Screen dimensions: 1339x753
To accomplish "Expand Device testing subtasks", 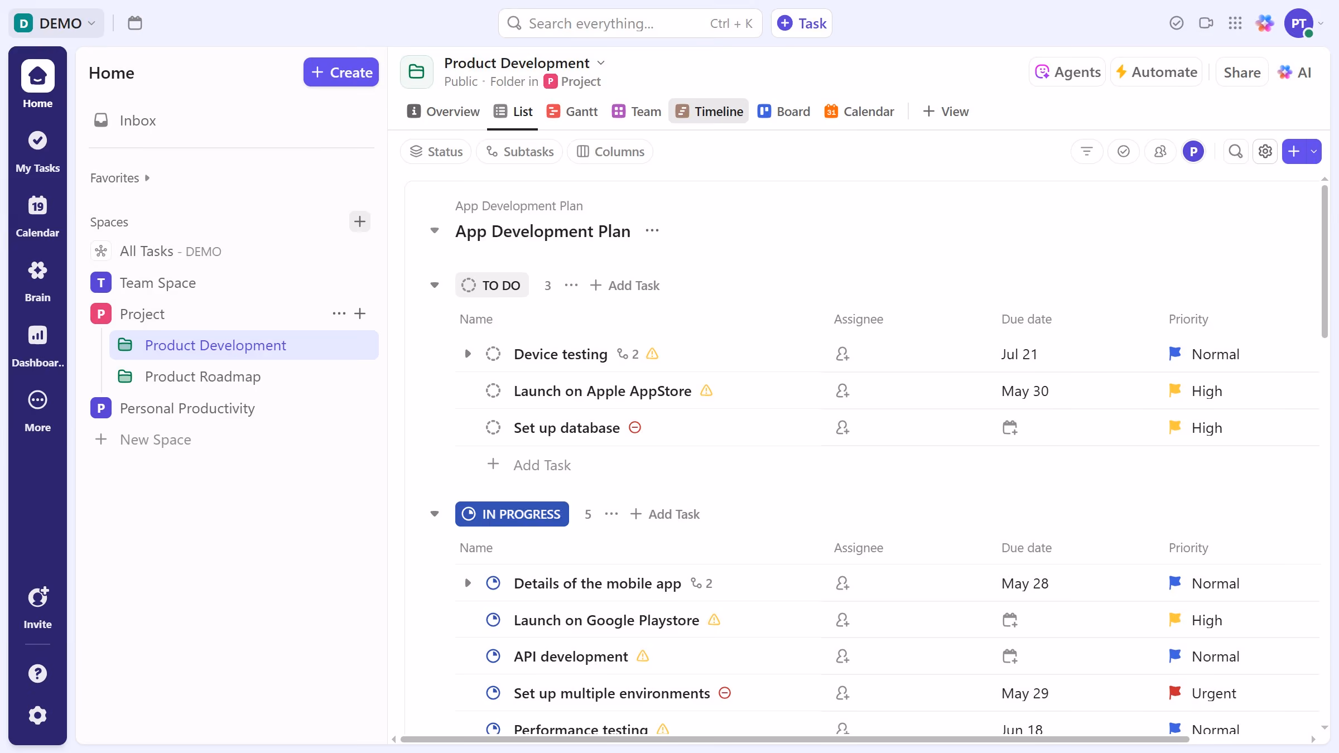I will tap(468, 354).
